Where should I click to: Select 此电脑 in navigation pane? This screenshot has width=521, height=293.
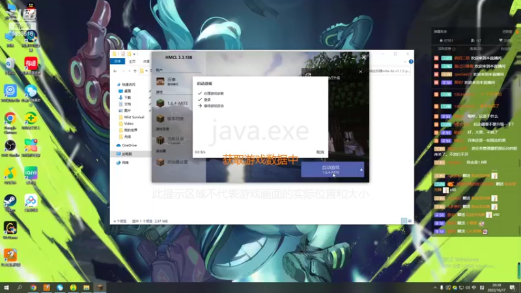tap(124, 154)
